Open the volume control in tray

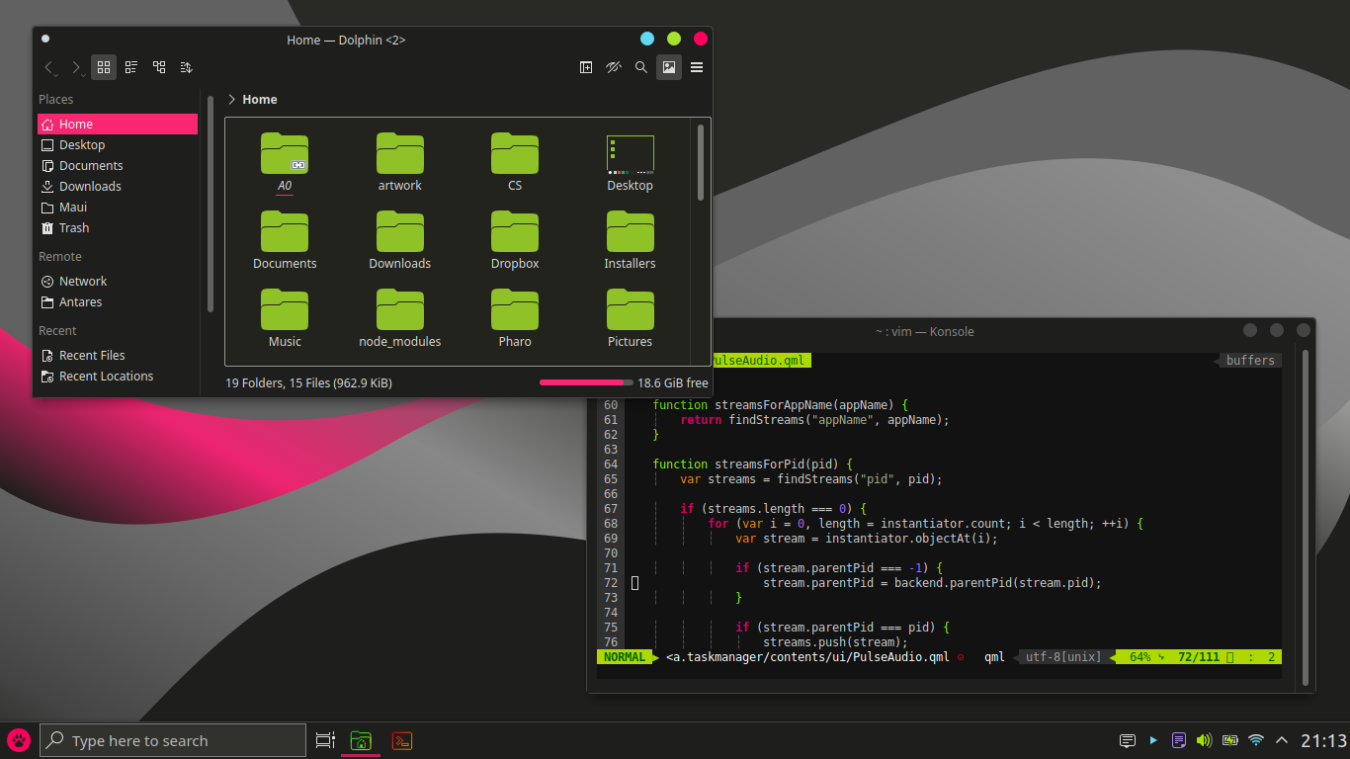[x=1204, y=740]
